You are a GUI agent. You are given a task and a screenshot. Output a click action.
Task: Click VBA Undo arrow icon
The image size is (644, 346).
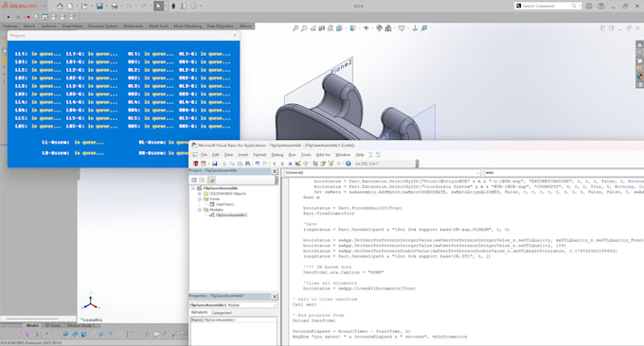(x=257, y=164)
